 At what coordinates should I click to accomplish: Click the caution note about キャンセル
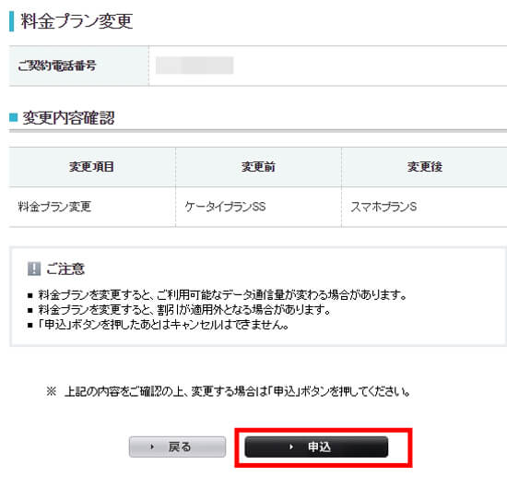[x=163, y=325]
